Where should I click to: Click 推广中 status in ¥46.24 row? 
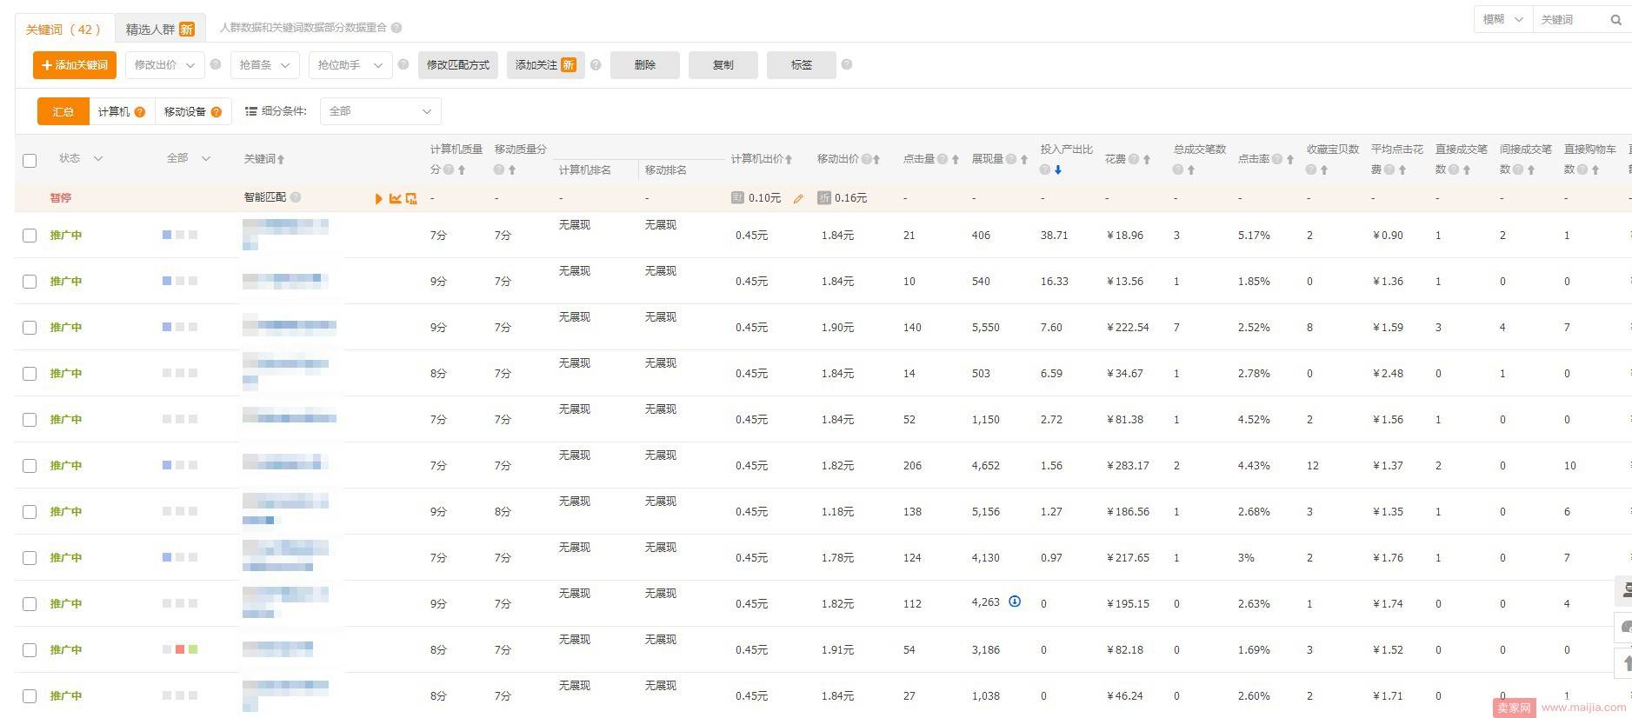pyautogui.click(x=66, y=696)
